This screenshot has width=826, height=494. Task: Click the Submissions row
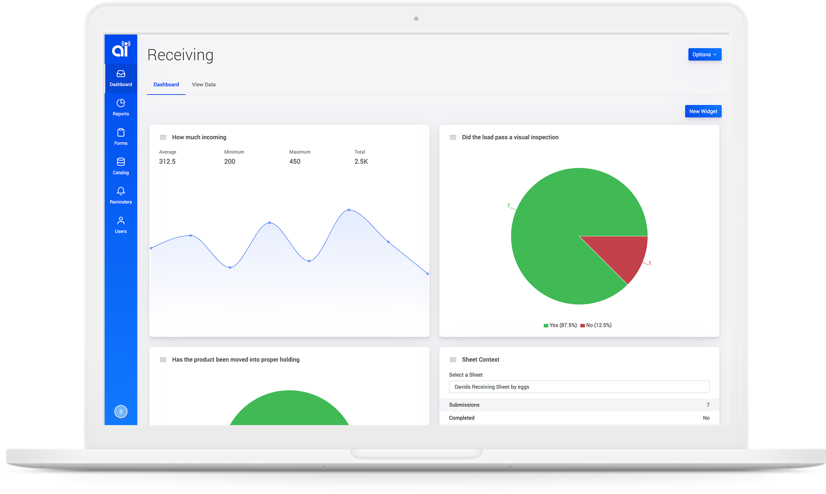coord(579,405)
